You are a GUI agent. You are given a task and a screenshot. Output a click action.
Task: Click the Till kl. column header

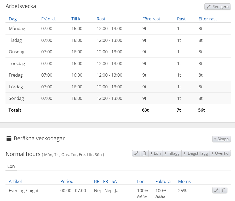pyautogui.click(x=77, y=19)
